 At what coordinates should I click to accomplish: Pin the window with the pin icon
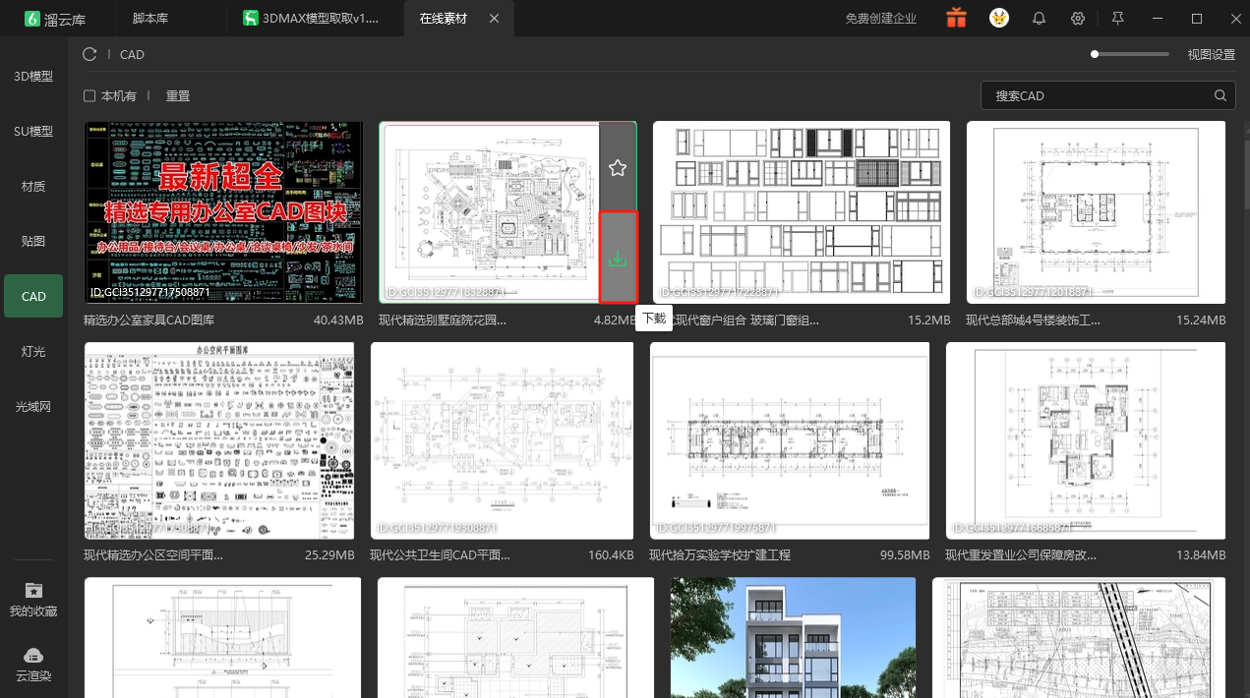(1117, 19)
